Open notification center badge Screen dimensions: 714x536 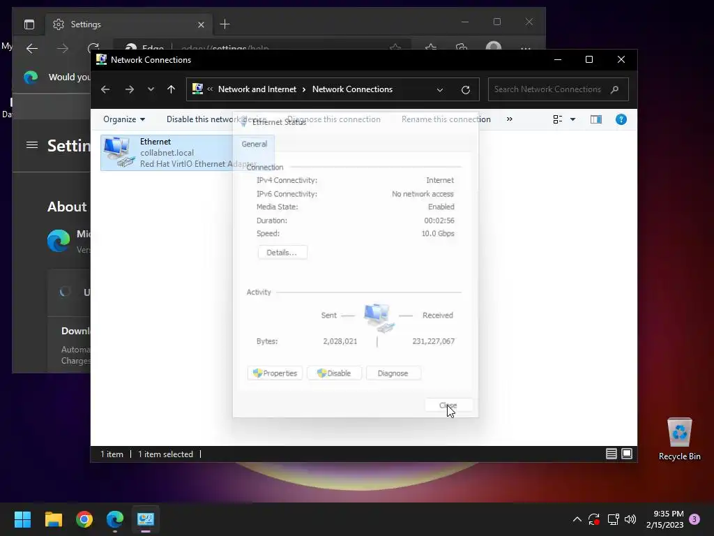click(695, 519)
